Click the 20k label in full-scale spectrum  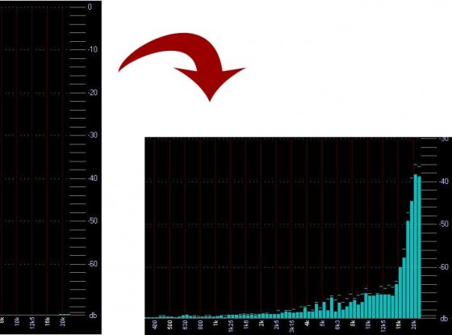tap(63, 322)
